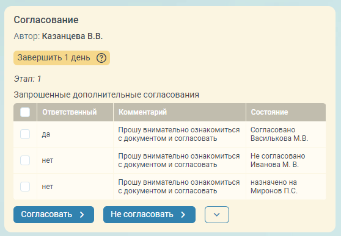Check the box for Миронов П.С. row

click(x=25, y=187)
